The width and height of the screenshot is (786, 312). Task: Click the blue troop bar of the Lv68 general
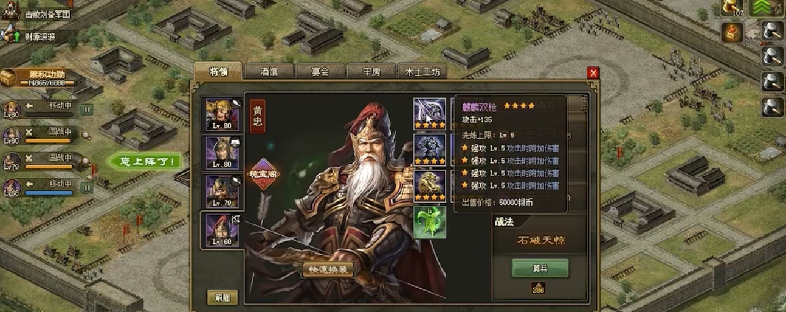[x=49, y=193]
